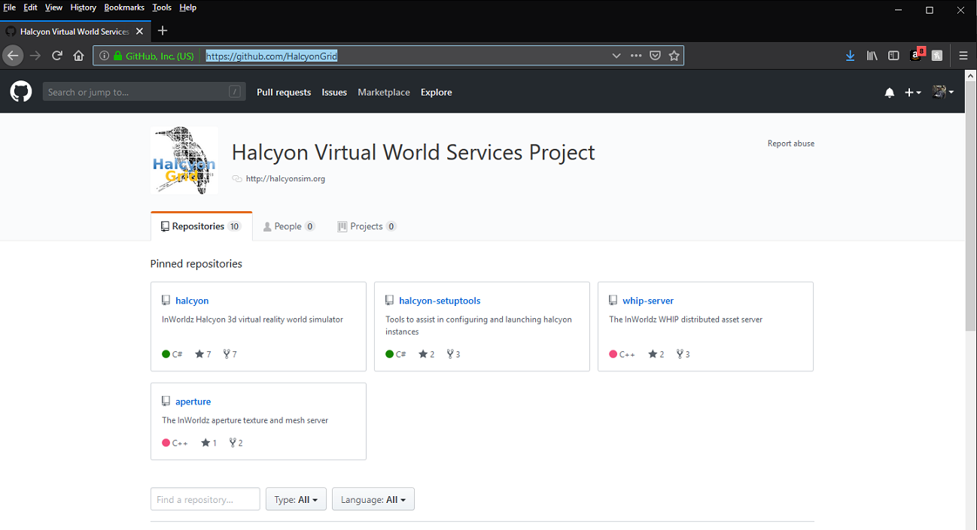Click the Pocket save icon
977x530 pixels.
pyautogui.click(x=655, y=56)
